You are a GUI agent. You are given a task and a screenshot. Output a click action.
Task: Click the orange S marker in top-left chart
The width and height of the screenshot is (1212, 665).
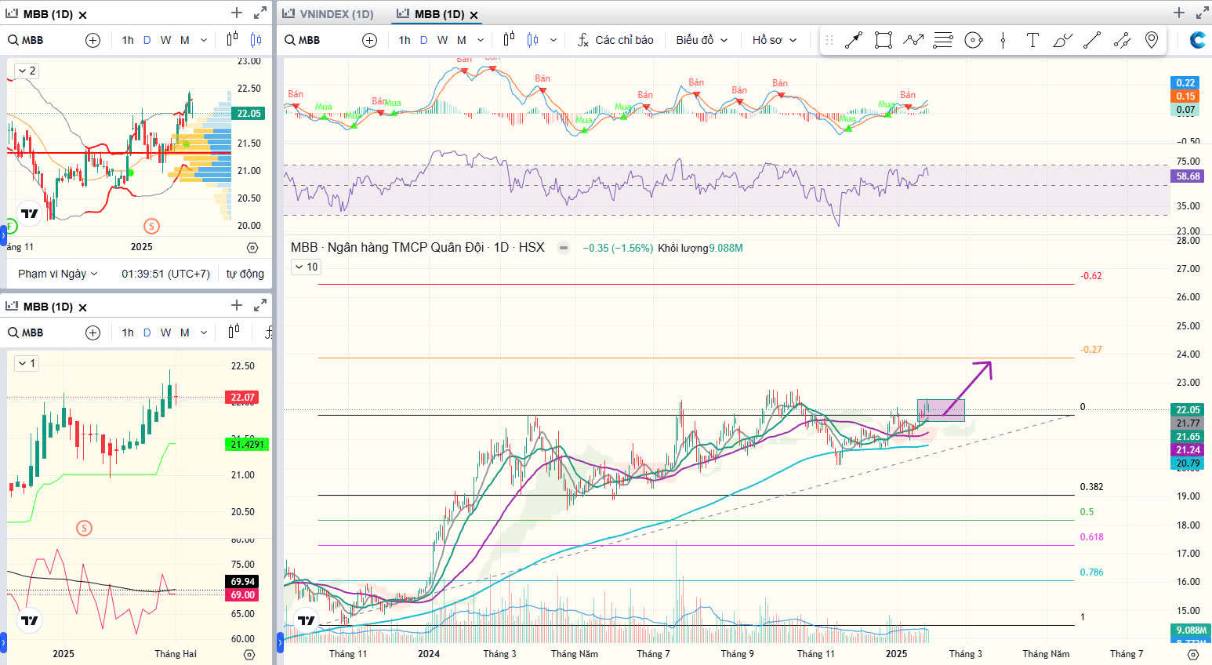(151, 226)
